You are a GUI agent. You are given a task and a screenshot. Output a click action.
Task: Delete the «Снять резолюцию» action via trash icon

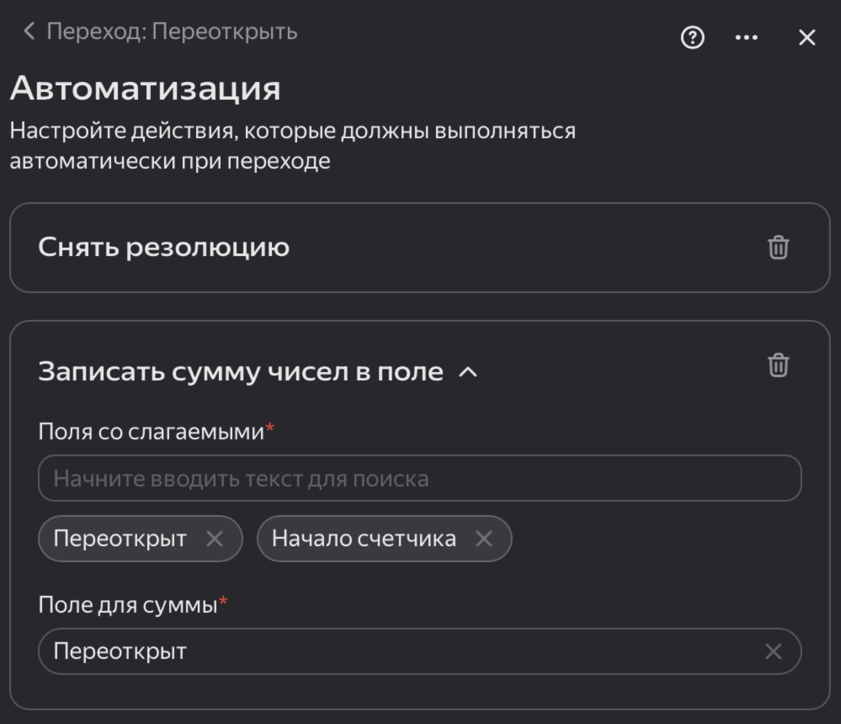click(x=779, y=247)
